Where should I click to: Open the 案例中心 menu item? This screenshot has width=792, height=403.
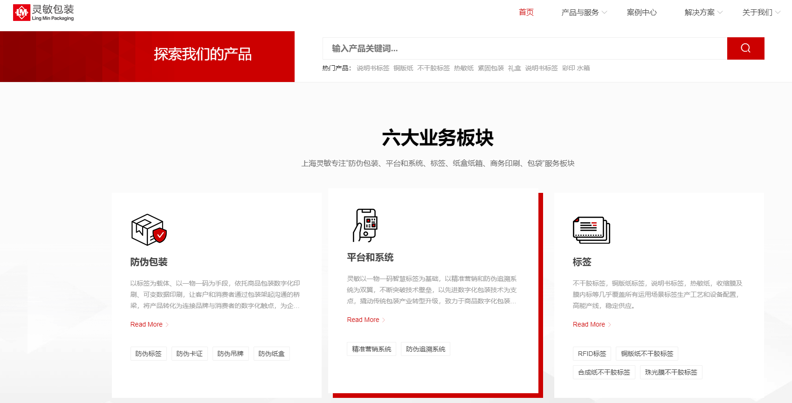[x=641, y=13]
